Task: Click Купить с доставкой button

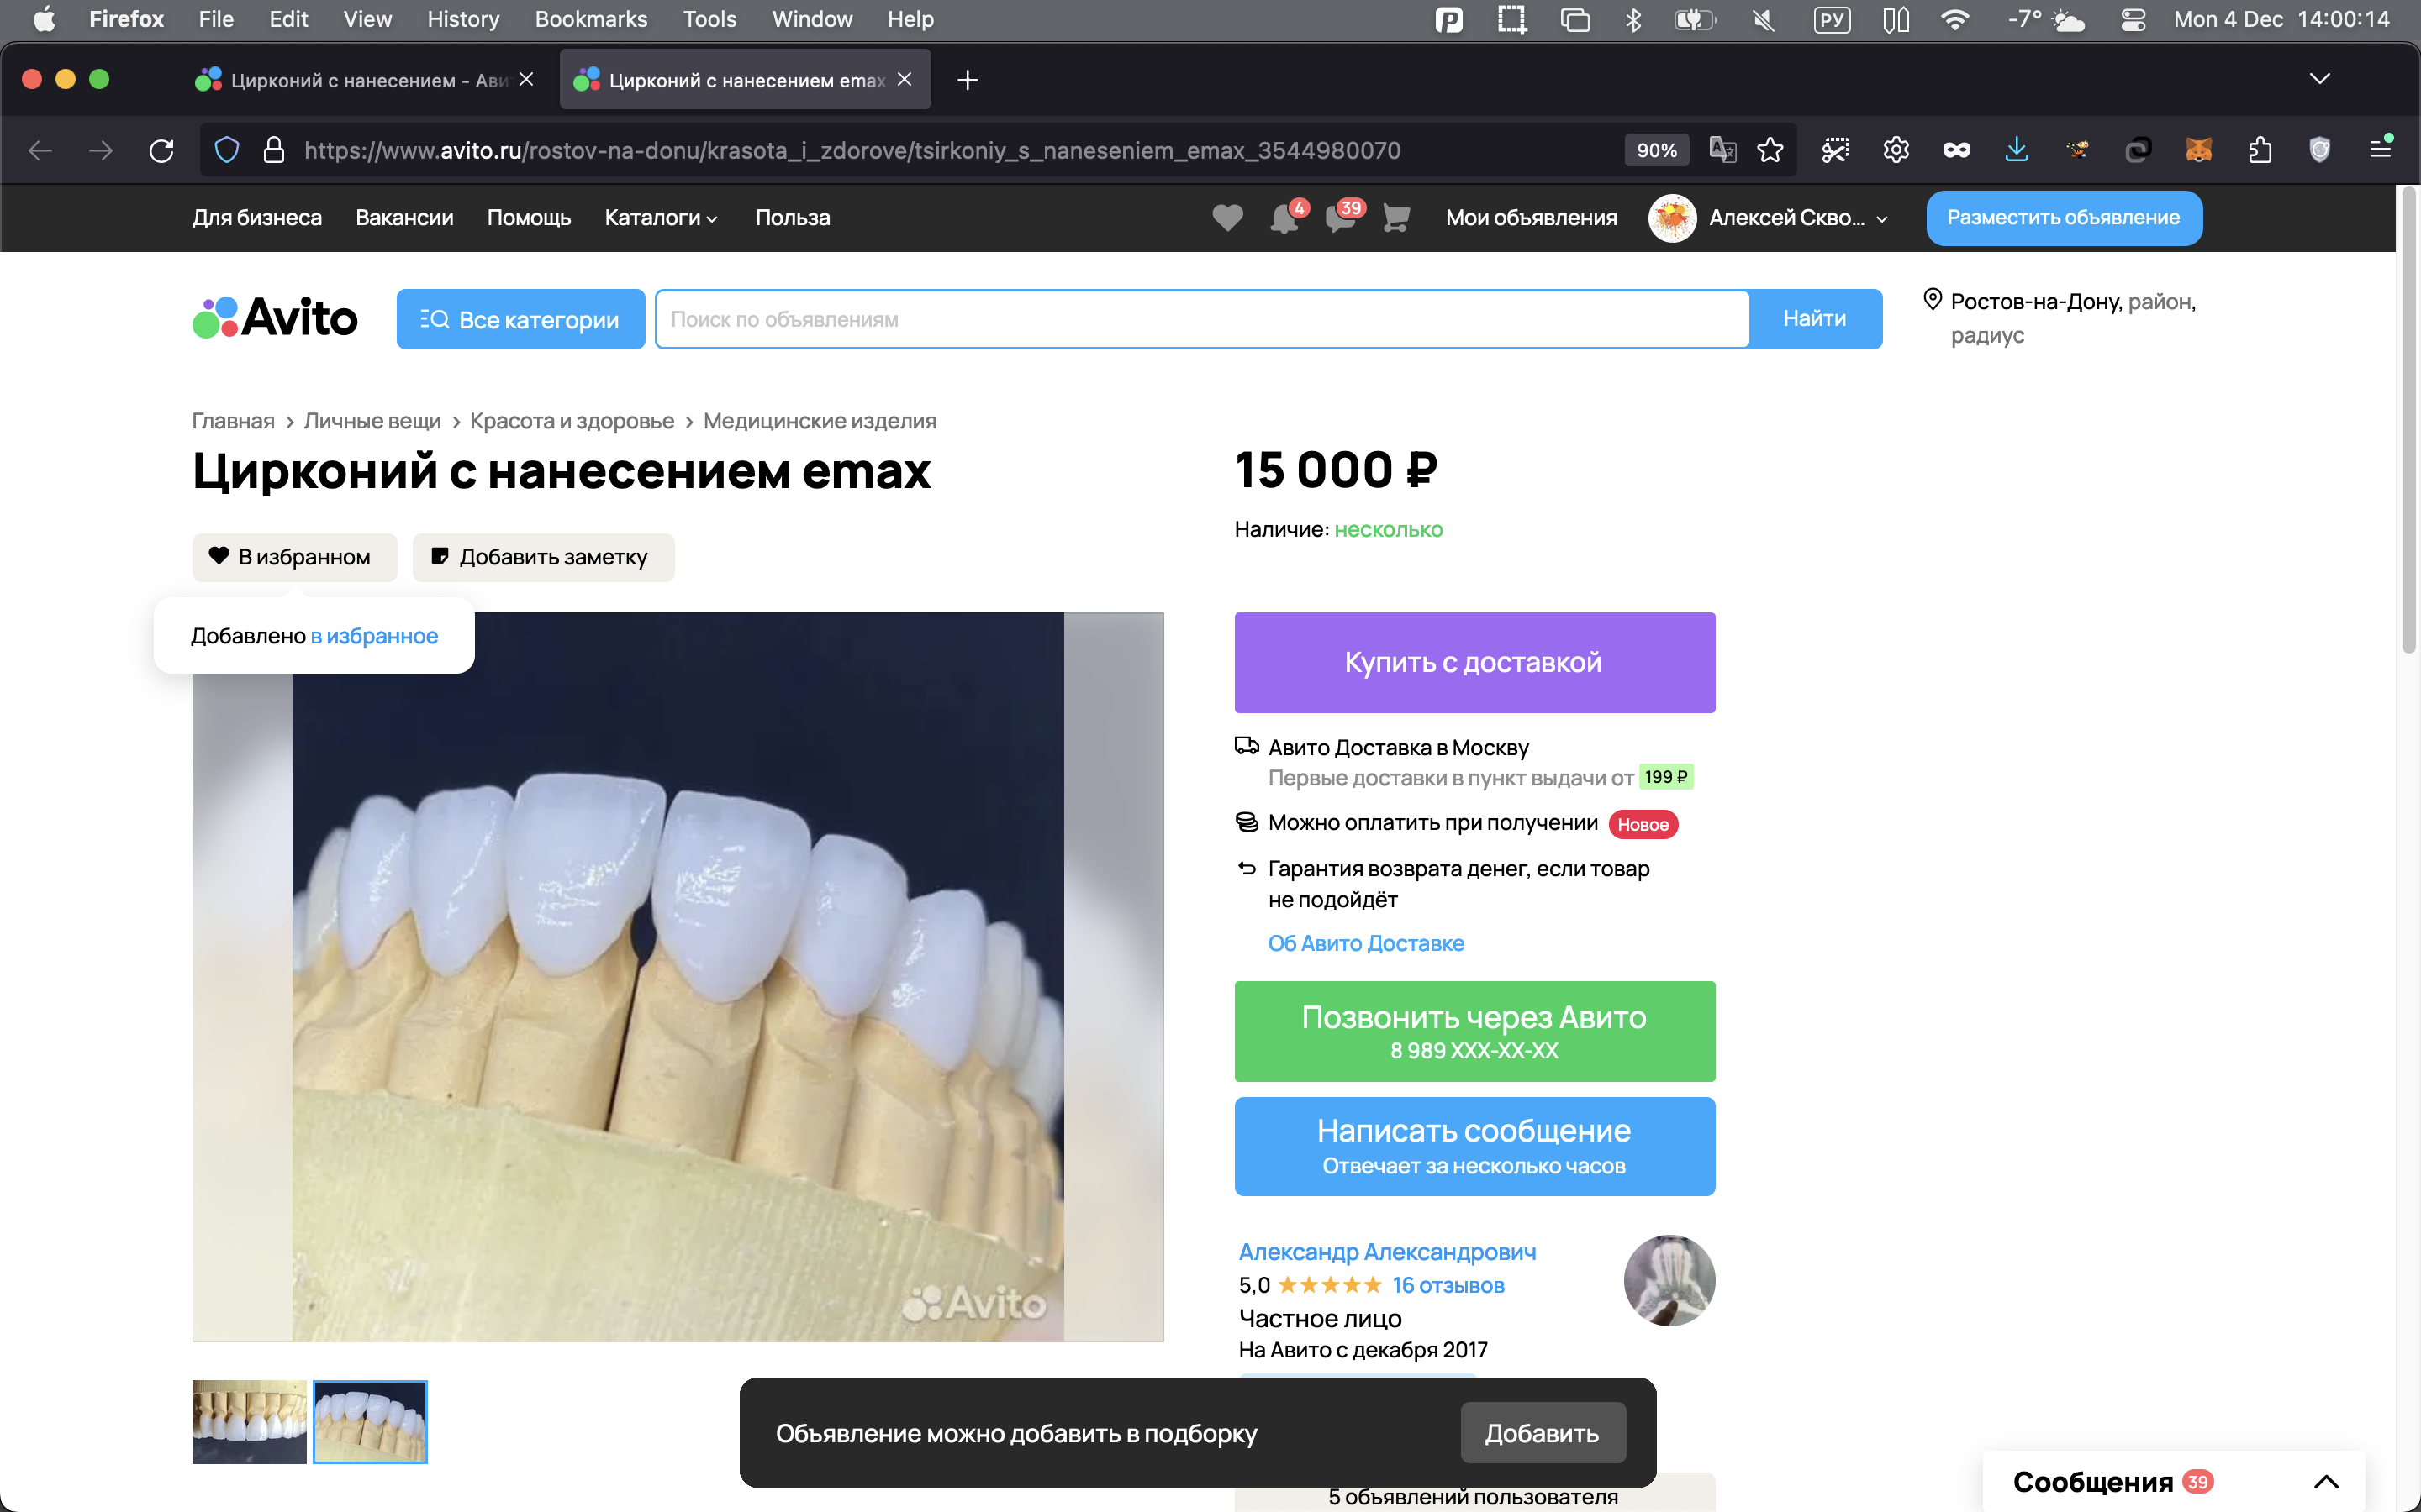Action: [1474, 662]
